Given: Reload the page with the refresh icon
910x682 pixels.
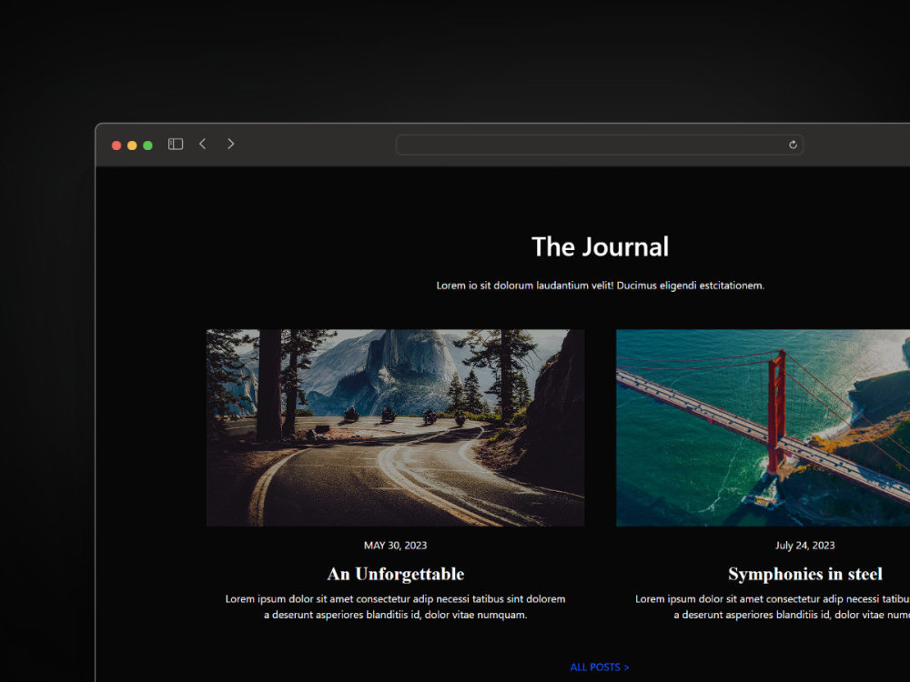Looking at the screenshot, I should coord(793,145).
